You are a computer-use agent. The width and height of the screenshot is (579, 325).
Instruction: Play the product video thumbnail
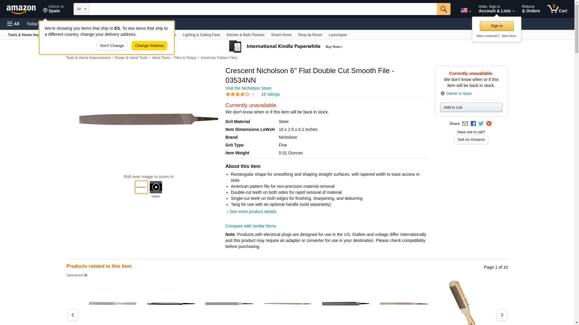coord(156,187)
